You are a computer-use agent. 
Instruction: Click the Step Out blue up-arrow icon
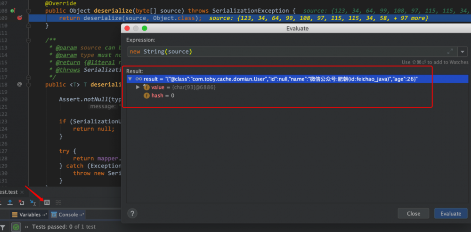[10, 202]
